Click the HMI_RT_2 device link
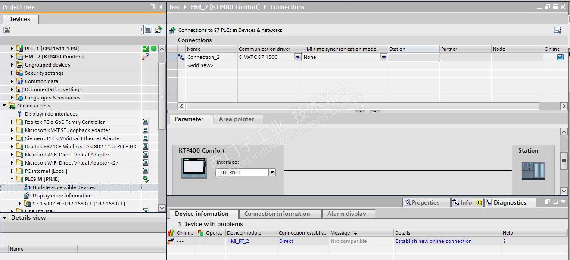Image resolution: width=570 pixels, height=260 pixels. tap(238, 241)
